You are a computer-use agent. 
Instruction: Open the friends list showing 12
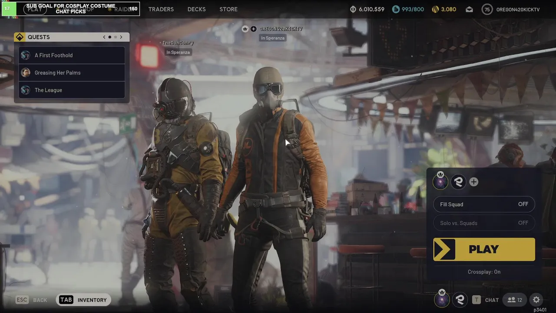point(515,300)
